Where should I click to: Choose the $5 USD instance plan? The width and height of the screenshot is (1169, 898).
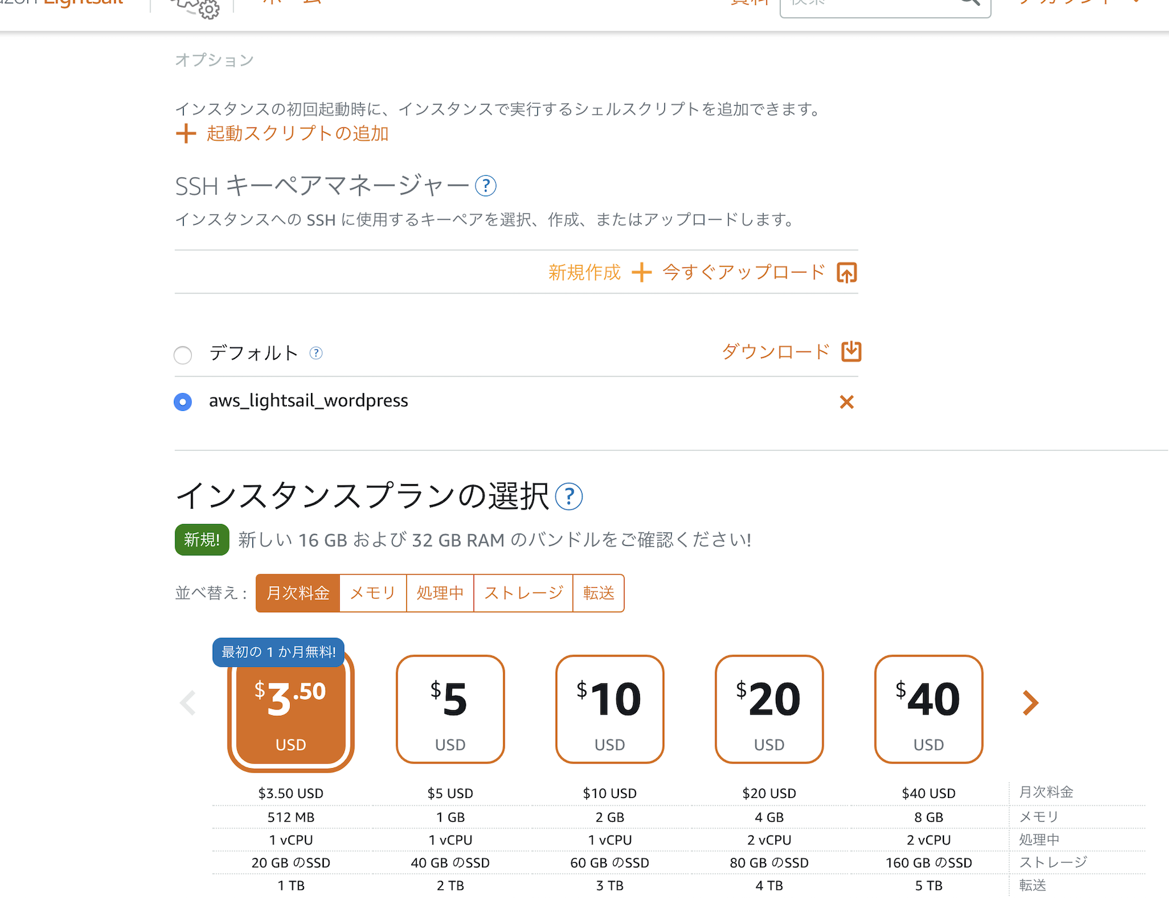(x=450, y=709)
